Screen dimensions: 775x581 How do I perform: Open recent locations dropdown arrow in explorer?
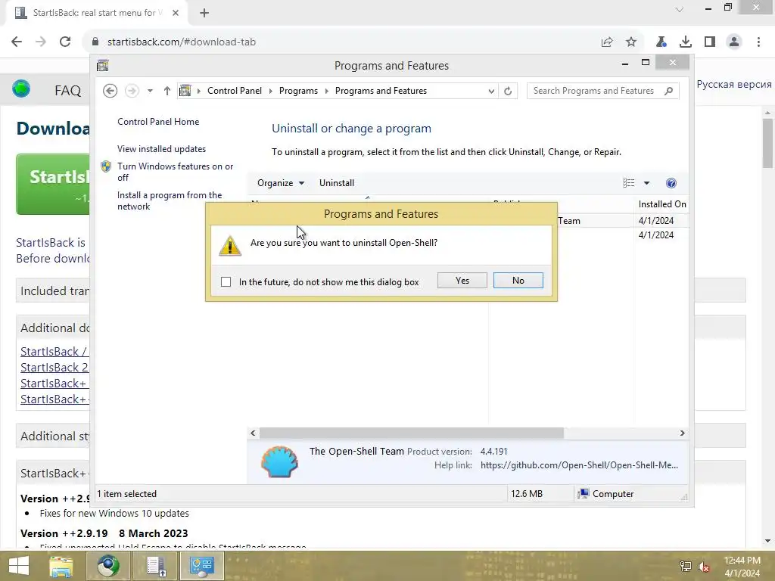pos(150,91)
